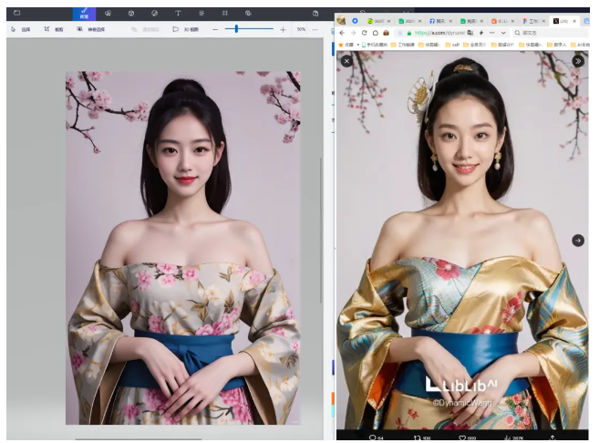This screenshot has height=443, width=610.
Task: Switch to the first 360 browser tab
Action: click(x=378, y=21)
